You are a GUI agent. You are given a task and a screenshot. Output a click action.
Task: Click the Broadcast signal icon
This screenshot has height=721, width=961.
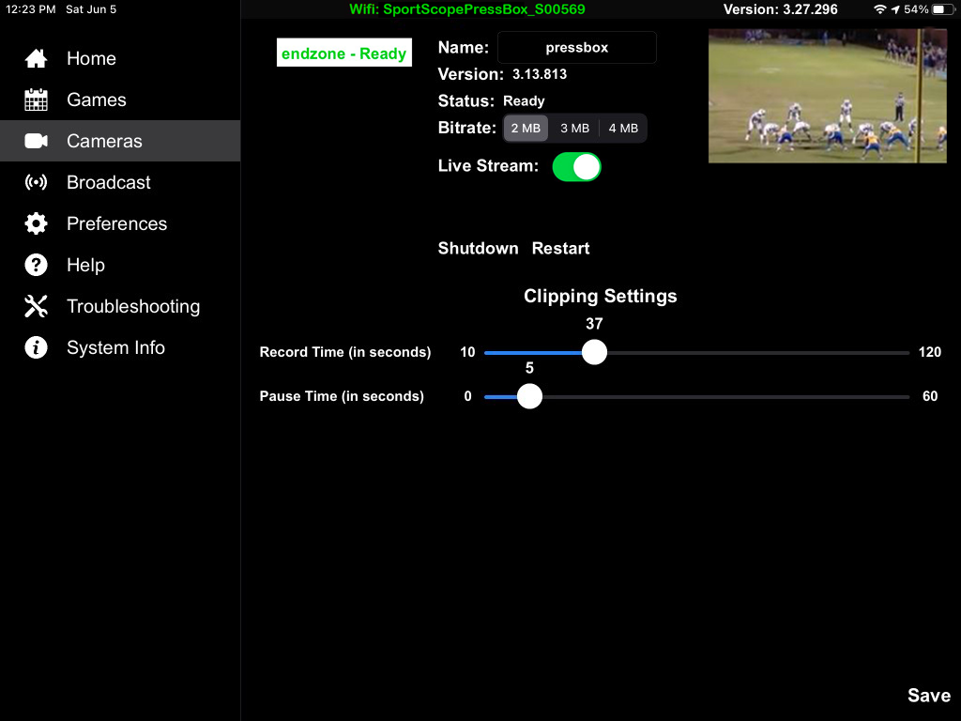pyautogui.click(x=37, y=182)
